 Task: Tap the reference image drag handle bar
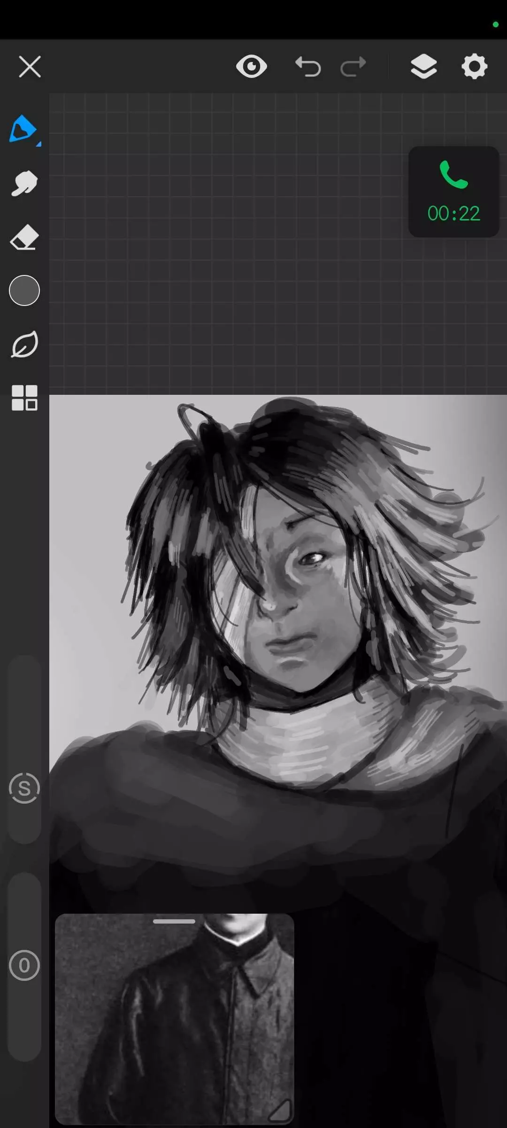[174, 921]
